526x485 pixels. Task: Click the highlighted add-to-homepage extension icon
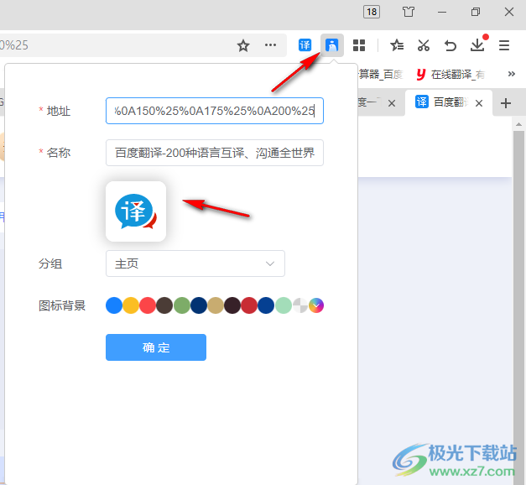(x=333, y=45)
